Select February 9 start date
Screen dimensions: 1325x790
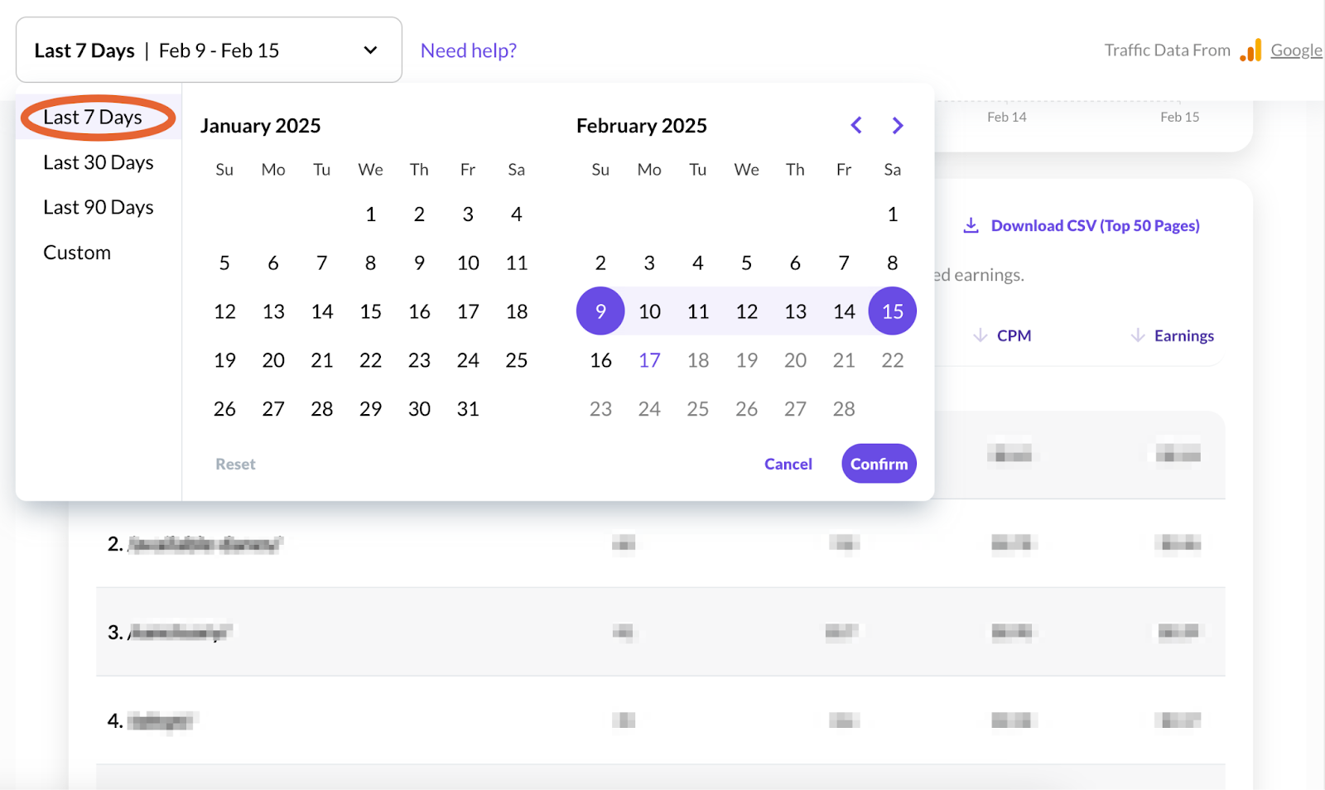pos(600,311)
